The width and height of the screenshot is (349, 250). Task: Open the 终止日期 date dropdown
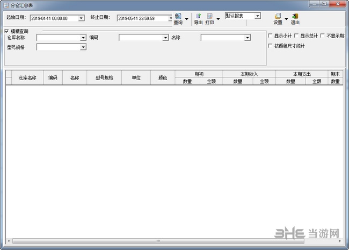(x=171, y=18)
